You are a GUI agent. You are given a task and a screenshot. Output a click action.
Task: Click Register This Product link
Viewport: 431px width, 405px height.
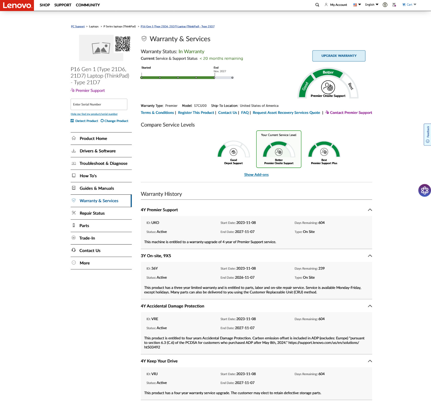(196, 113)
